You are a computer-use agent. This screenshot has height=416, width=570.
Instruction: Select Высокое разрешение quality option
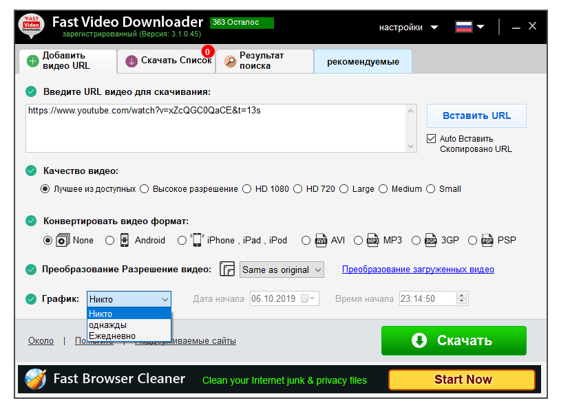point(145,189)
